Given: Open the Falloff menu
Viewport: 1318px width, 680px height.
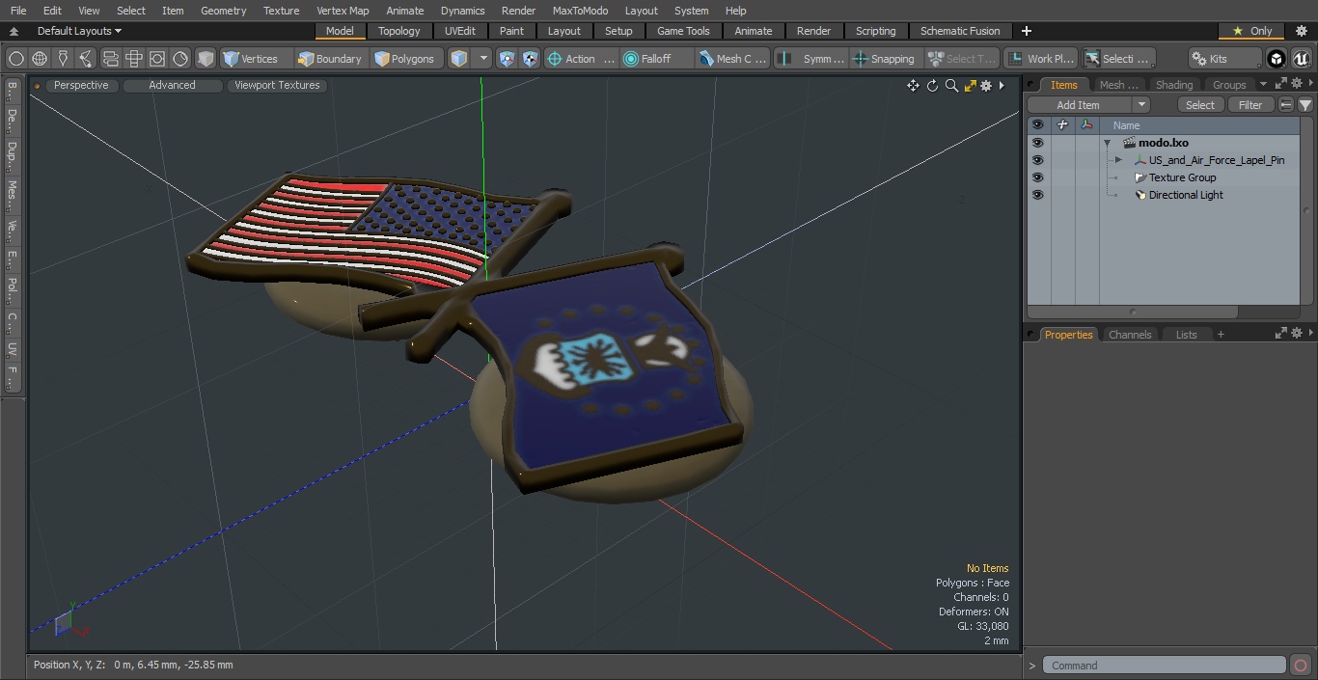Looking at the screenshot, I should click(x=657, y=59).
